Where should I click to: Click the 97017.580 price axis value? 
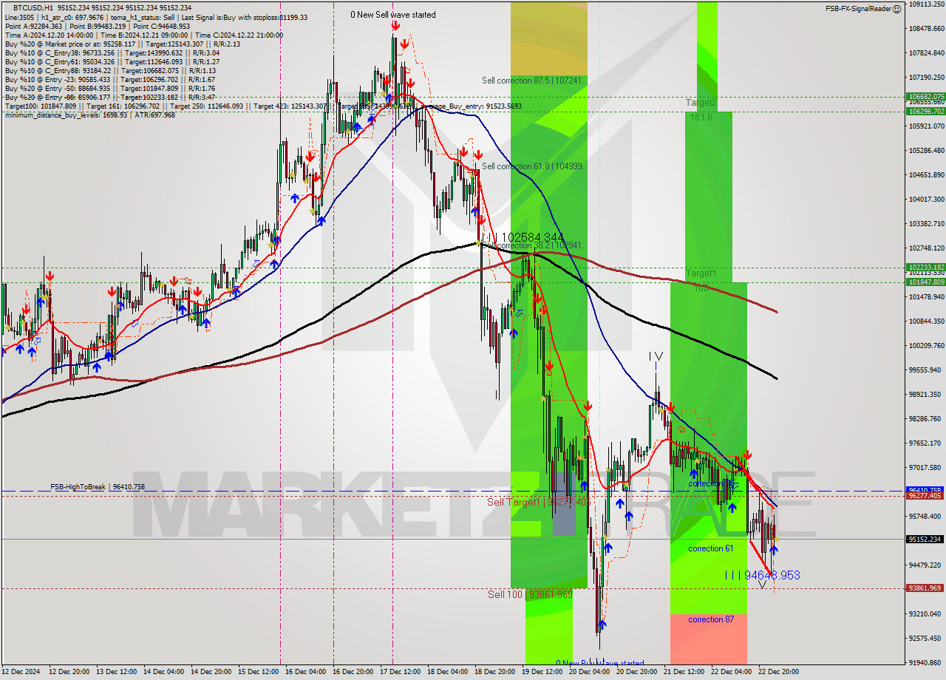pos(925,468)
